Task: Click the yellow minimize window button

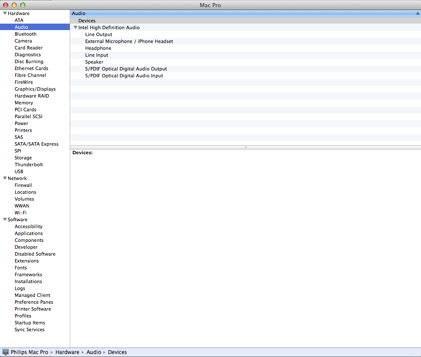Action: (14, 5)
